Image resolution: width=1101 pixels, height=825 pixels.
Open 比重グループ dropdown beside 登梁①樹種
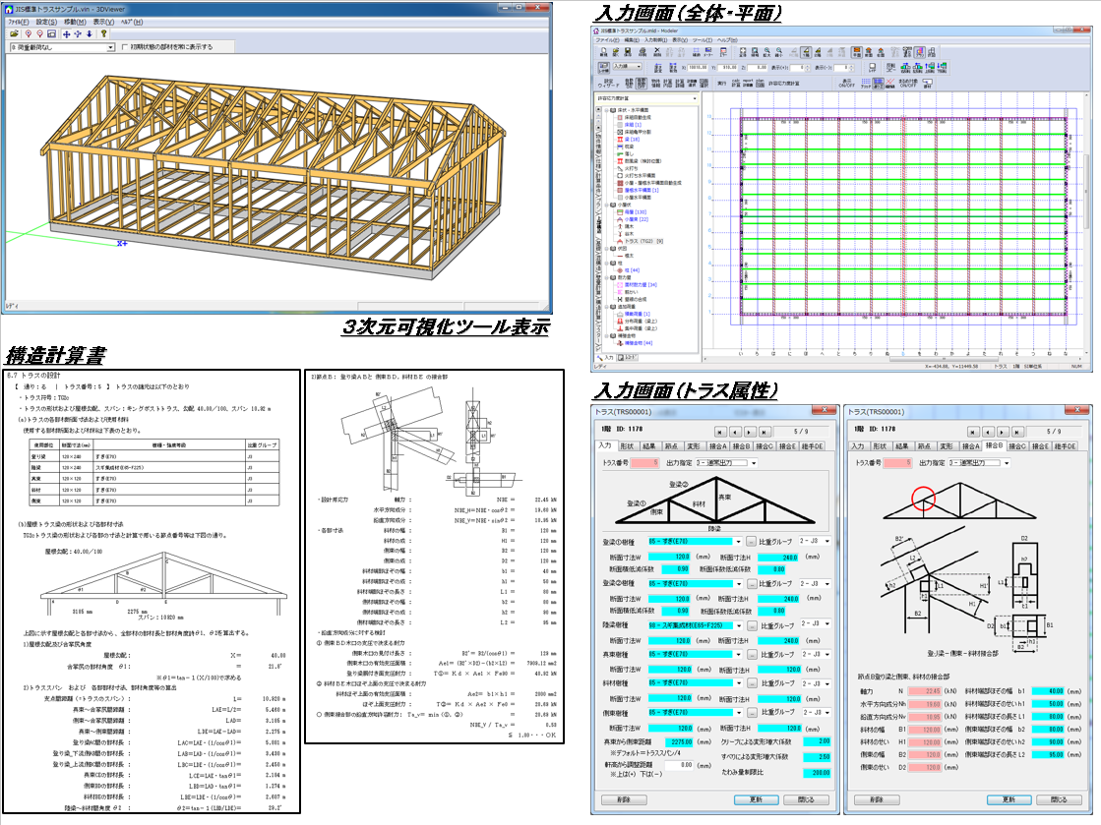tap(816, 541)
